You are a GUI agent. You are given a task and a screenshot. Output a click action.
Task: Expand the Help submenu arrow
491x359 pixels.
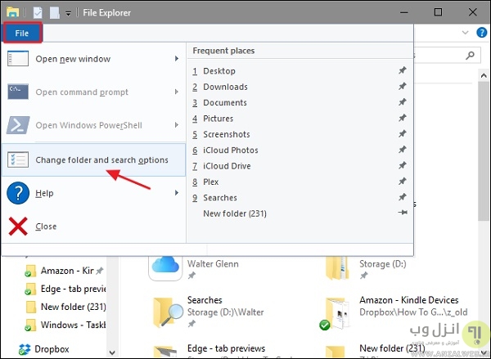click(x=177, y=194)
